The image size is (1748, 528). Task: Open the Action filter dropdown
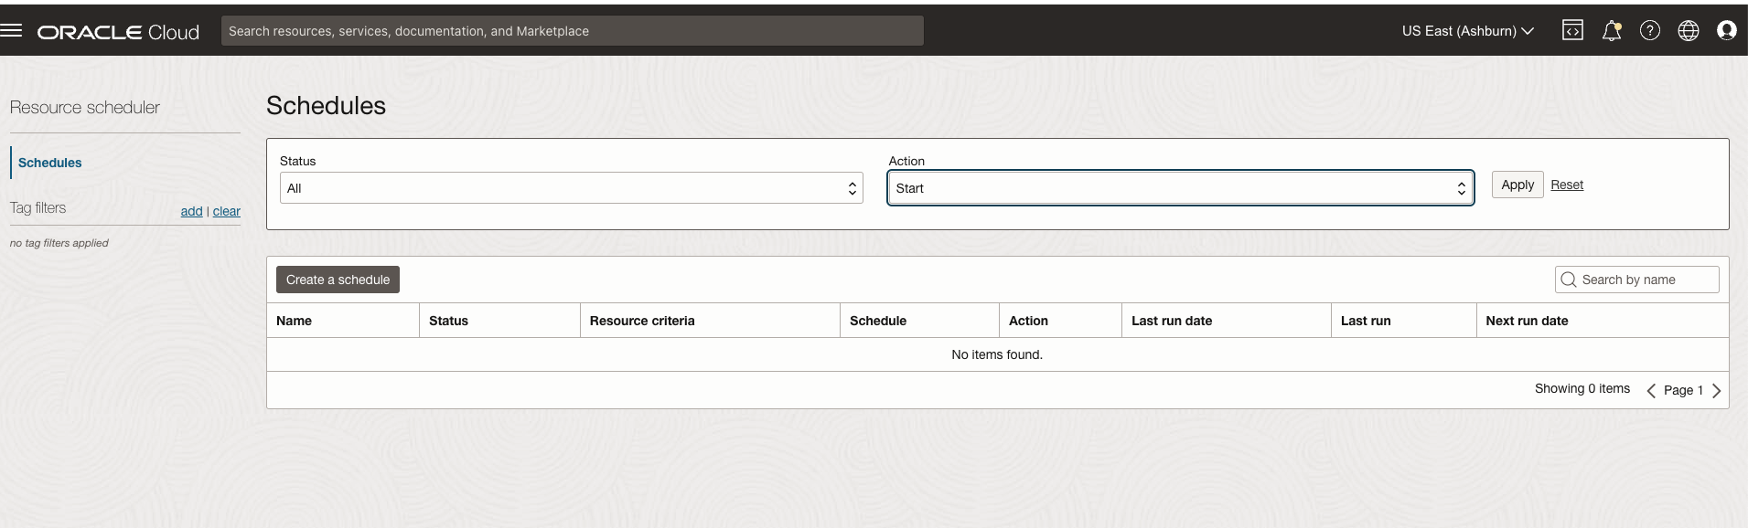point(1180,188)
